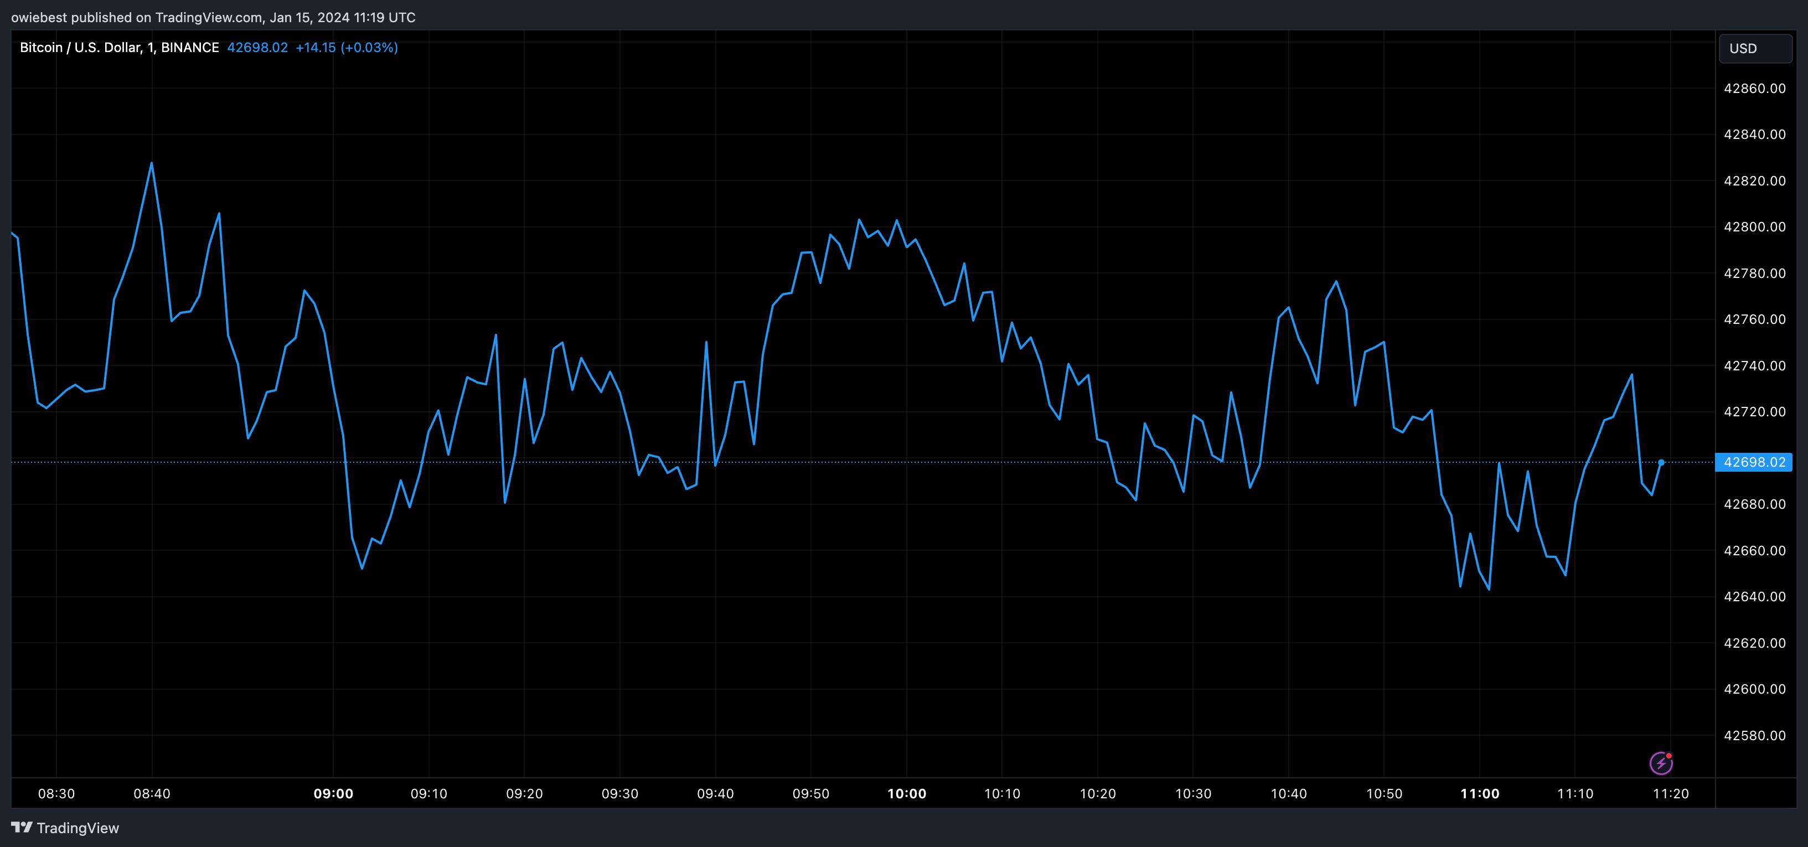Screen dimensions: 1808x847
Task: Click the TradingView brand text
Action: [78, 828]
